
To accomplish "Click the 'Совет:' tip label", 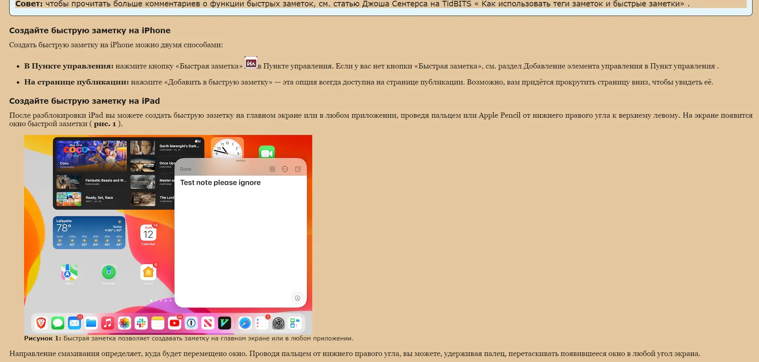I will pos(29,4).
